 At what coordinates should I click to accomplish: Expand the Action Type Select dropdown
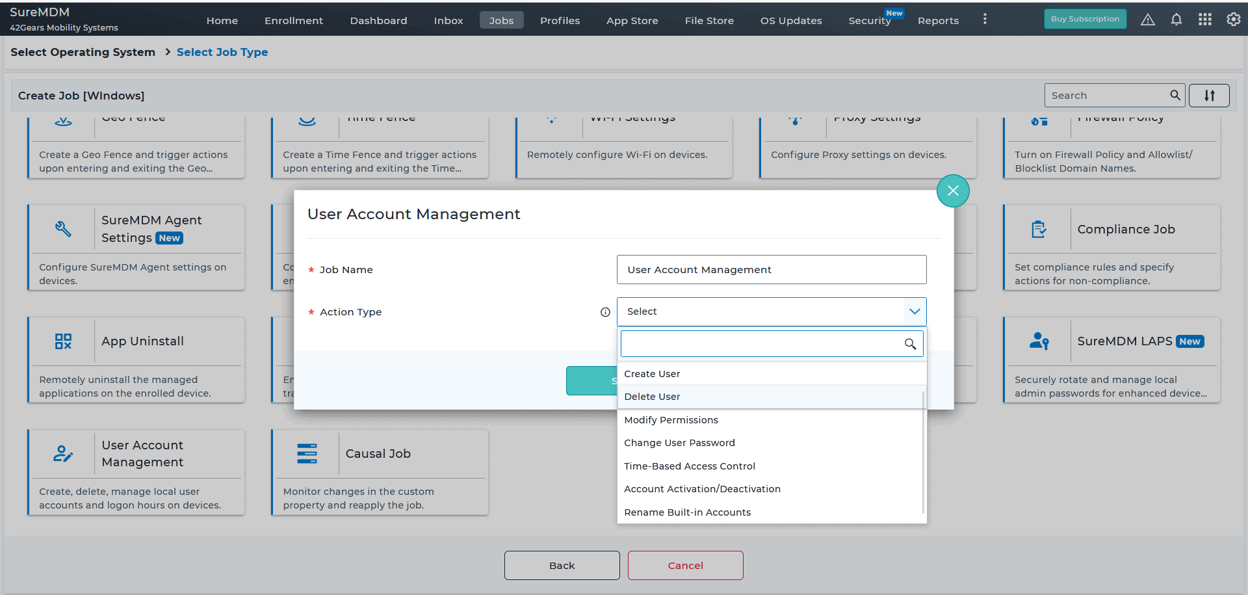[x=772, y=311]
